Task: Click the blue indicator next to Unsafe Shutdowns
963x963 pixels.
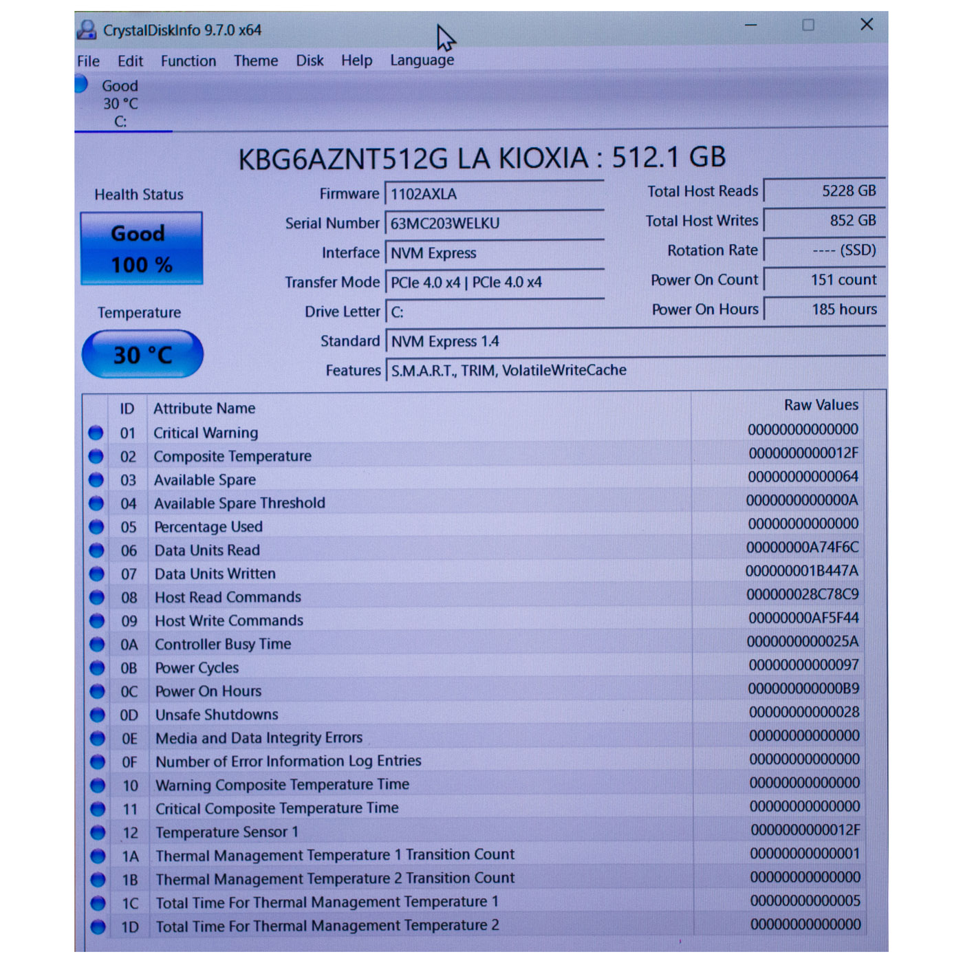Action: [97, 715]
